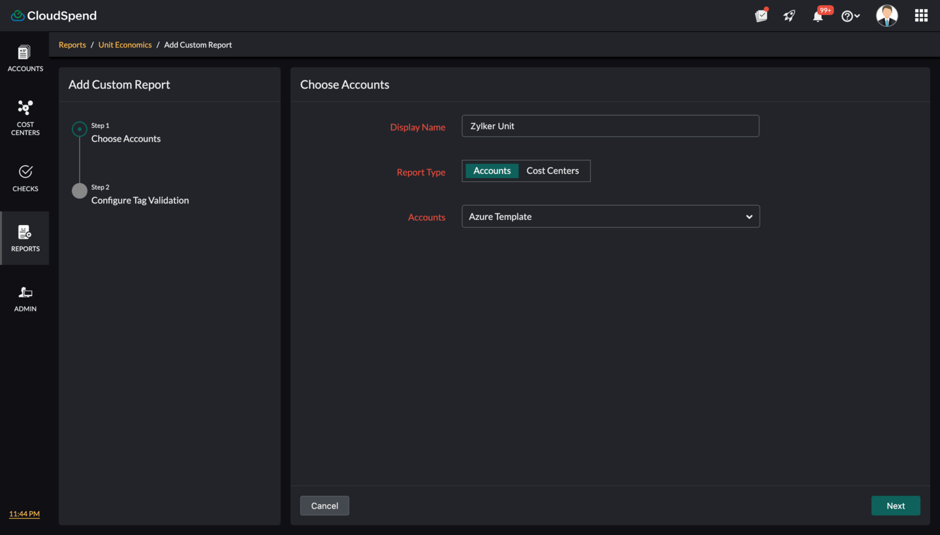Open Cost Centers in sidebar
940x535 pixels.
tap(25, 117)
